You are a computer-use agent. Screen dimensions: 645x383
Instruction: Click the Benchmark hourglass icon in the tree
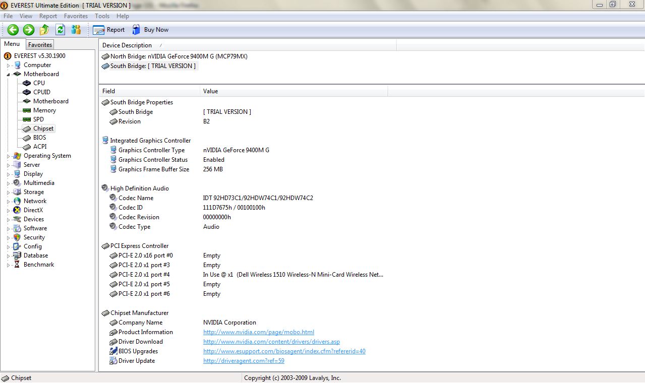coord(17,265)
